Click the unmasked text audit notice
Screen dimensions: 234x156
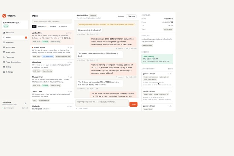pyautogui.click(x=107, y=25)
